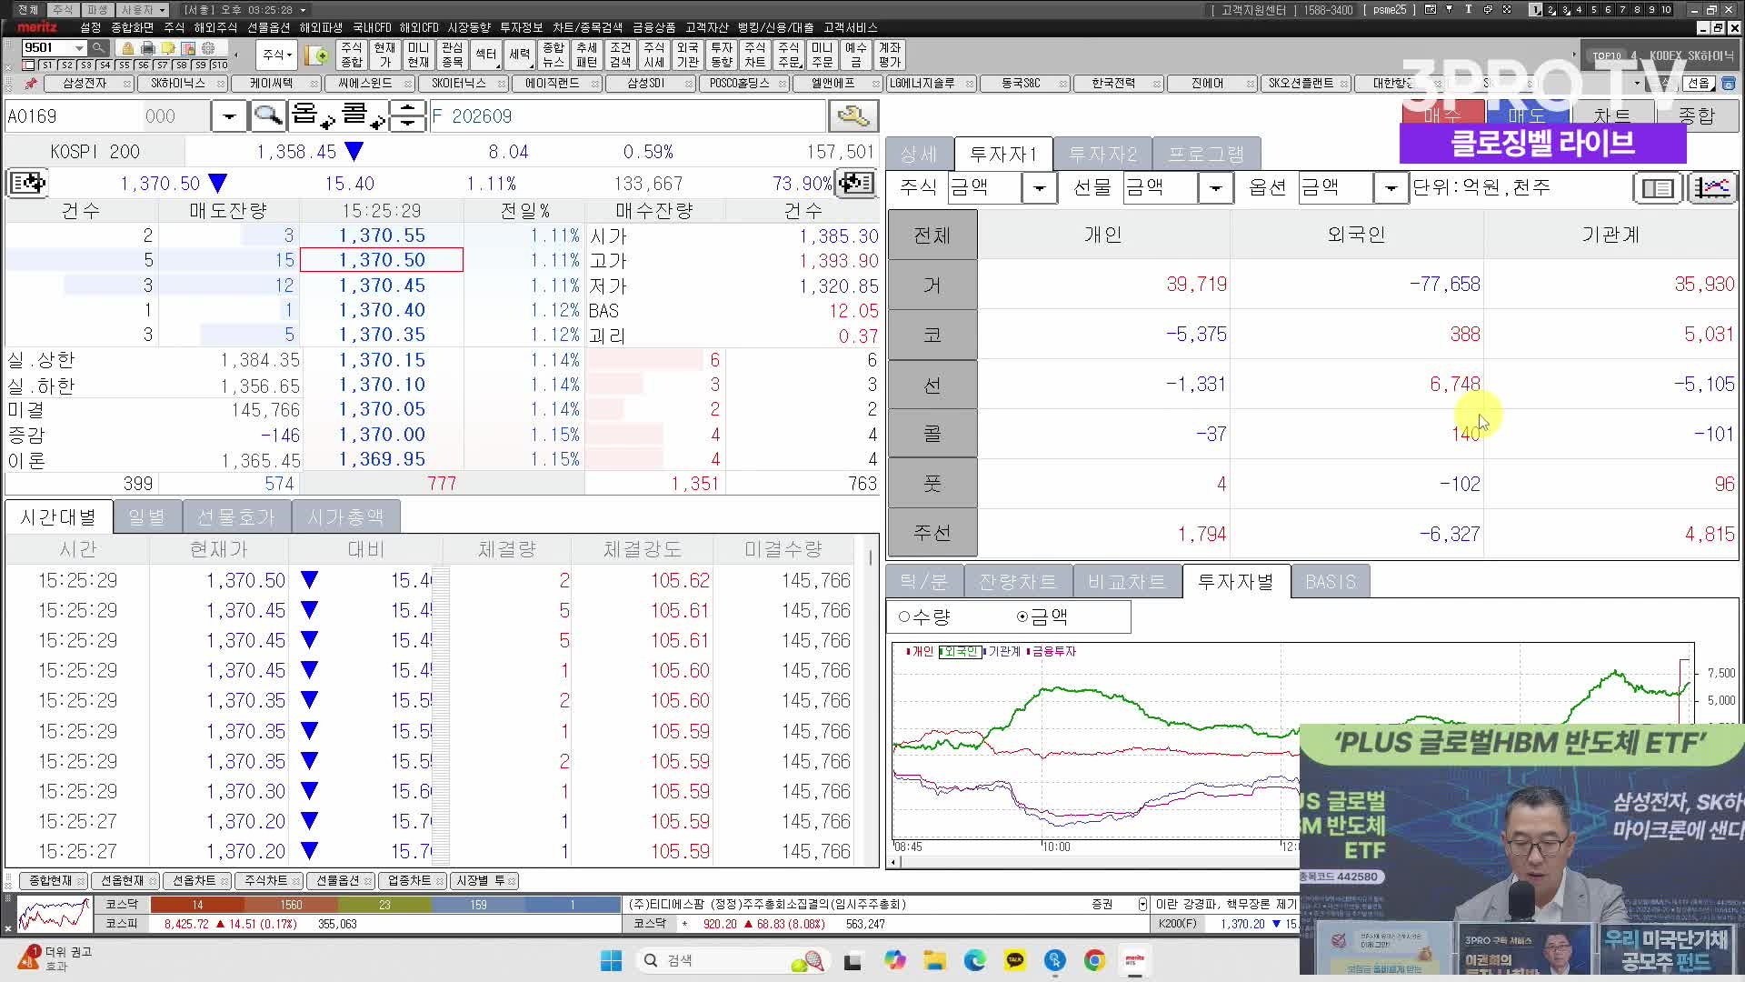The image size is (1745, 982).
Task: Click the screen number search magnifier icon
Action: pyautogui.click(x=99, y=48)
